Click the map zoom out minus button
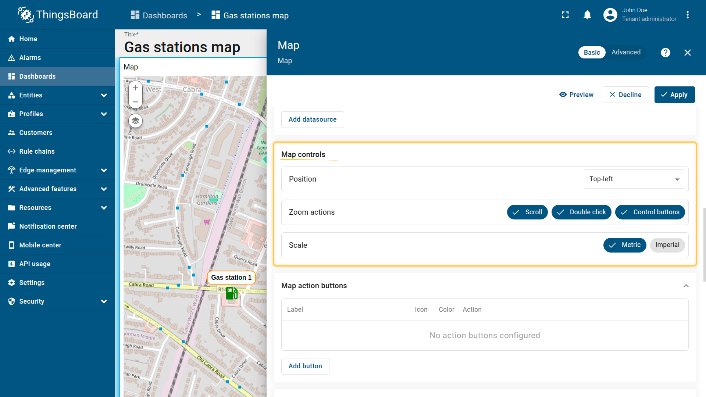 (x=136, y=102)
